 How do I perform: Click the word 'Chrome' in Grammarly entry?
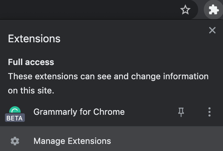tap(109, 112)
